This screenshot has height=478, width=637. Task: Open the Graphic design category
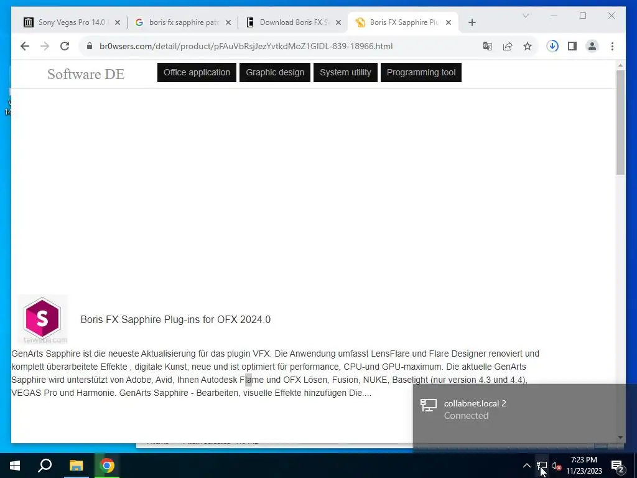[275, 72]
